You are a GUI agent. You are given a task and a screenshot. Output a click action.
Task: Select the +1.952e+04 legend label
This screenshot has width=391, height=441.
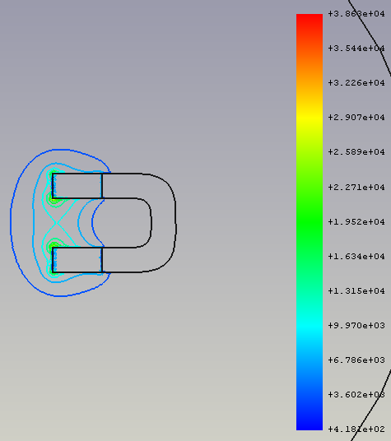pyautogui.click(x=356, y=222)
